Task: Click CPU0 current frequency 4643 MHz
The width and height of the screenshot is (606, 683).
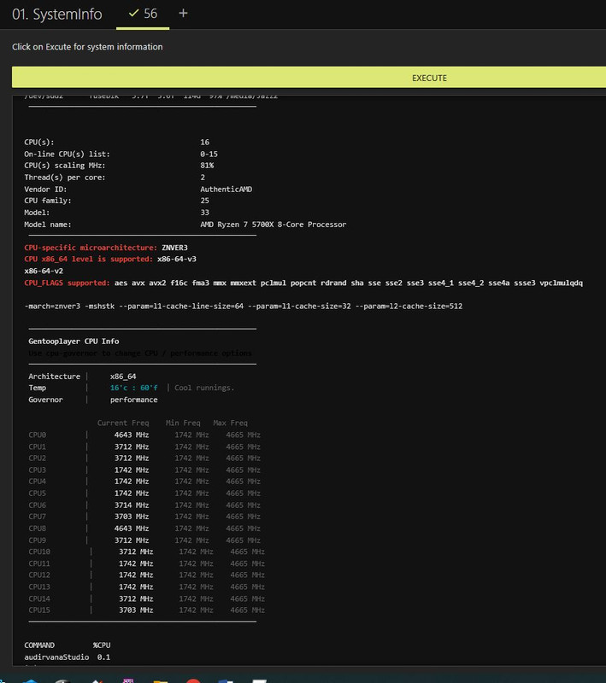Action: (x=132, y=435)
